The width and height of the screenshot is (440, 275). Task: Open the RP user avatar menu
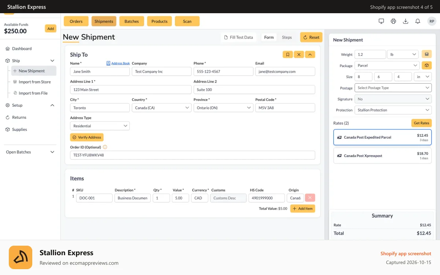[x=432, y=21]
